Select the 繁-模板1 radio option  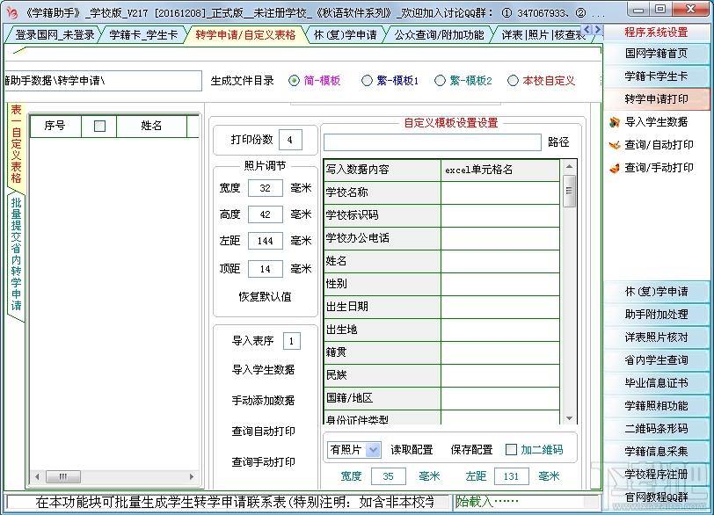pos(367,81)
